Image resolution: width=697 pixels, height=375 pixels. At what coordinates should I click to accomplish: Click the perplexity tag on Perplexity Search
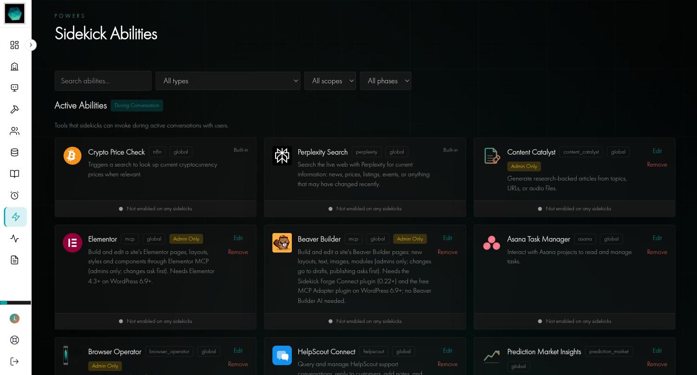(367, 152)
